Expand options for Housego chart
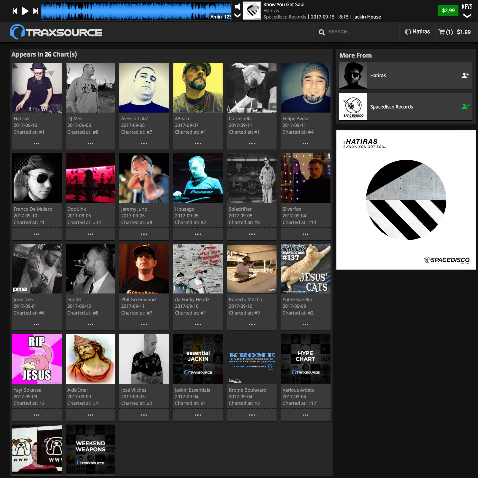The image size is (478, 478). coord(198,234)
